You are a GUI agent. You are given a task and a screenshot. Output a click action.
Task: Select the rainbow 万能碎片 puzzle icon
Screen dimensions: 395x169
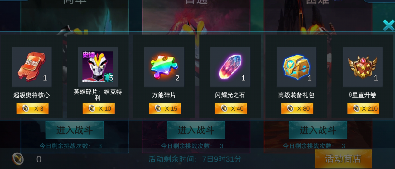(x=164, y=67)
